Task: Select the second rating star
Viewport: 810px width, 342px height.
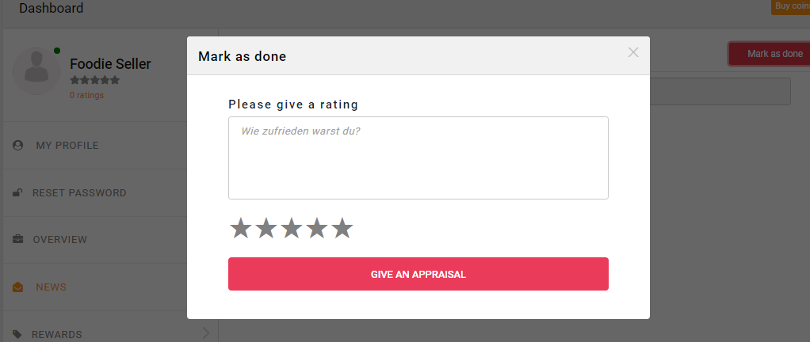Action: (266, 229)
